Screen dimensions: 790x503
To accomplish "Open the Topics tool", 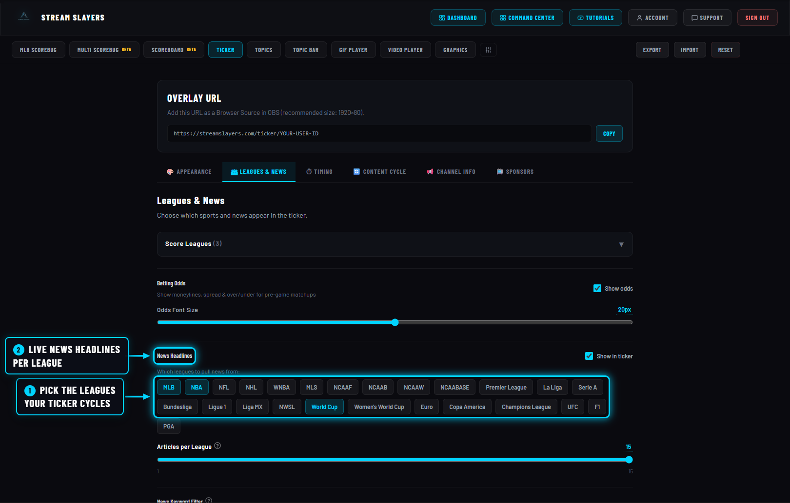I will [x=263, y=50].
